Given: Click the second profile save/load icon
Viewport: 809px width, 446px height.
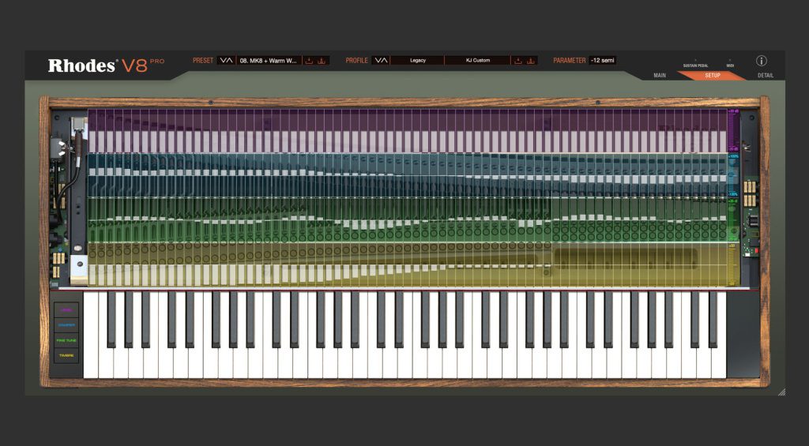Looking at the screenshot, I should (x=530, y=60).
